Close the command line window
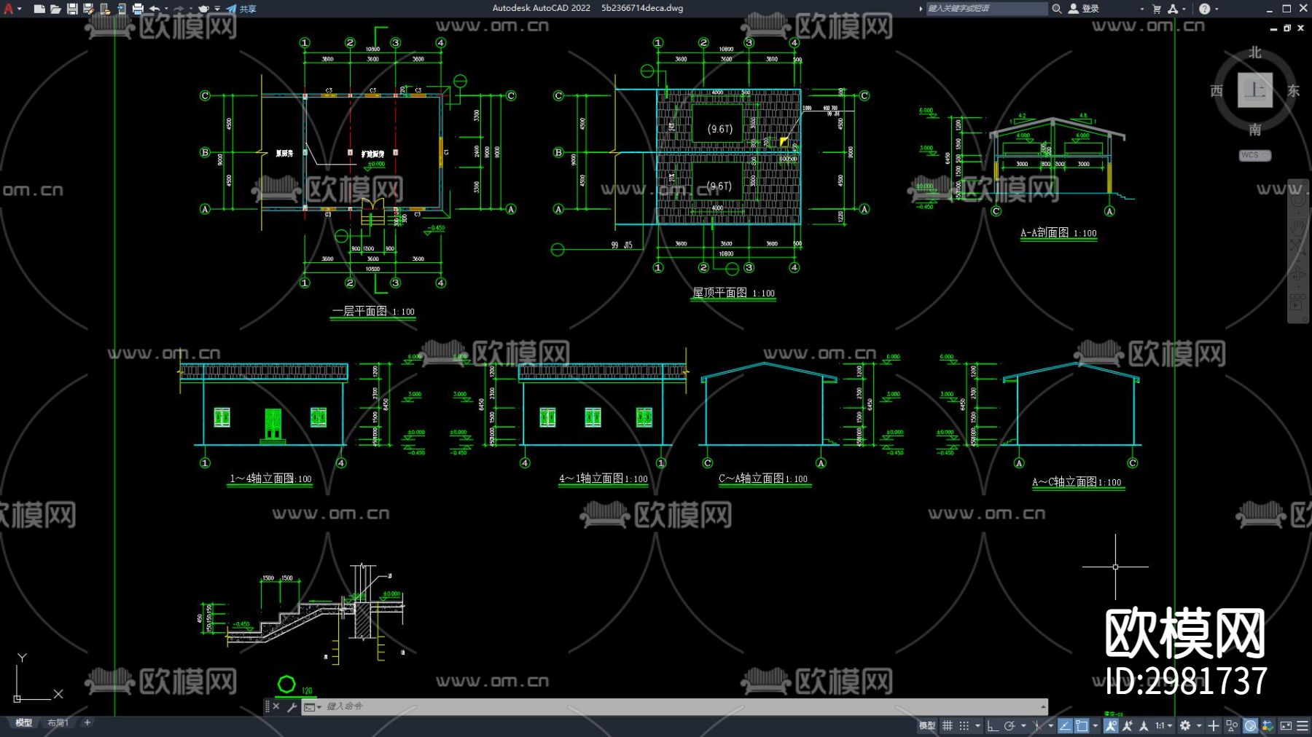The image size is (1312, 737). 276,706
